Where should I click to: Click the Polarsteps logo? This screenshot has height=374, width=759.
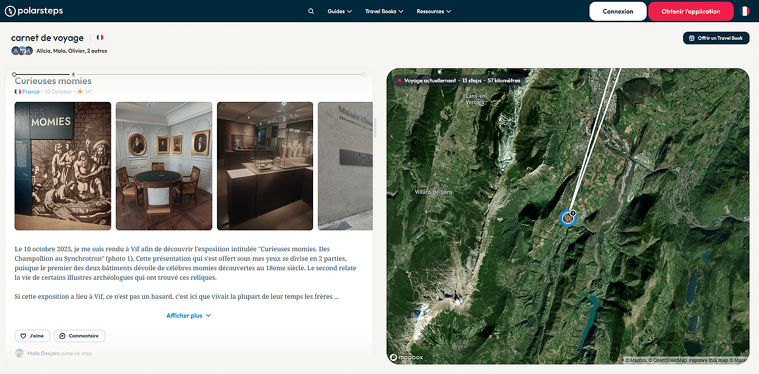tap(34, 11)
